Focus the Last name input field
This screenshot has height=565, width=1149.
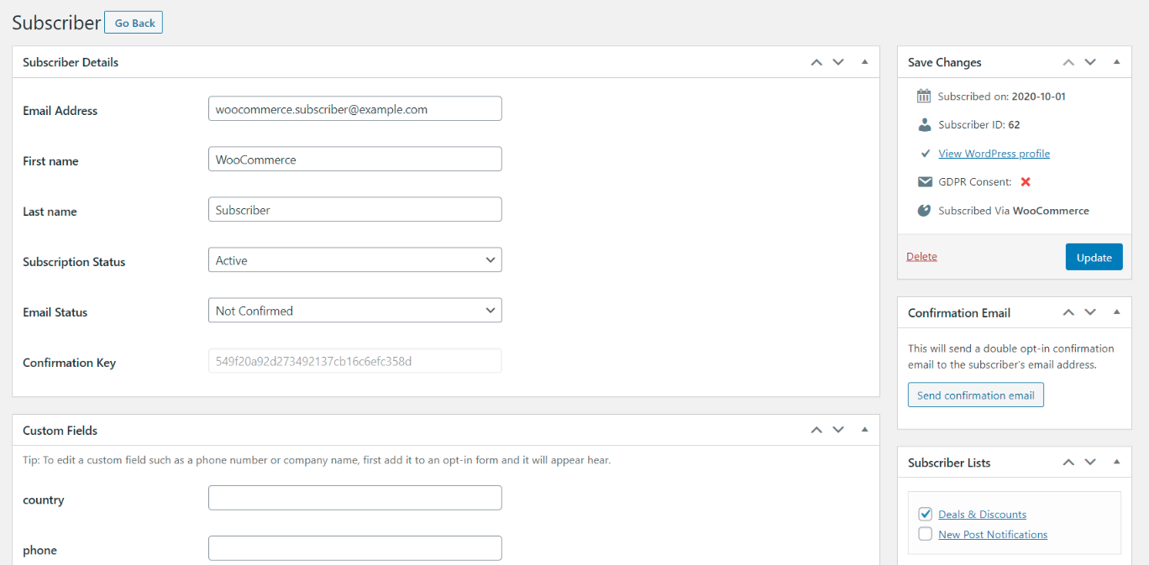coord(354,210)
